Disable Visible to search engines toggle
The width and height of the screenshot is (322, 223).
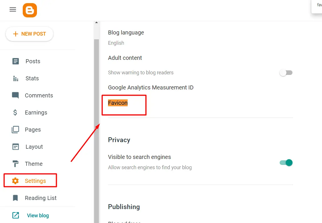[286, 163]
